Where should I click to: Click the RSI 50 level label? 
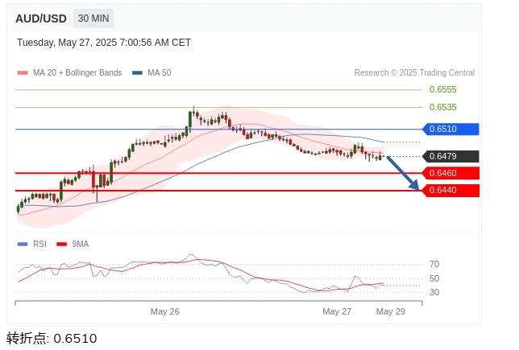(x=434, y=278)
